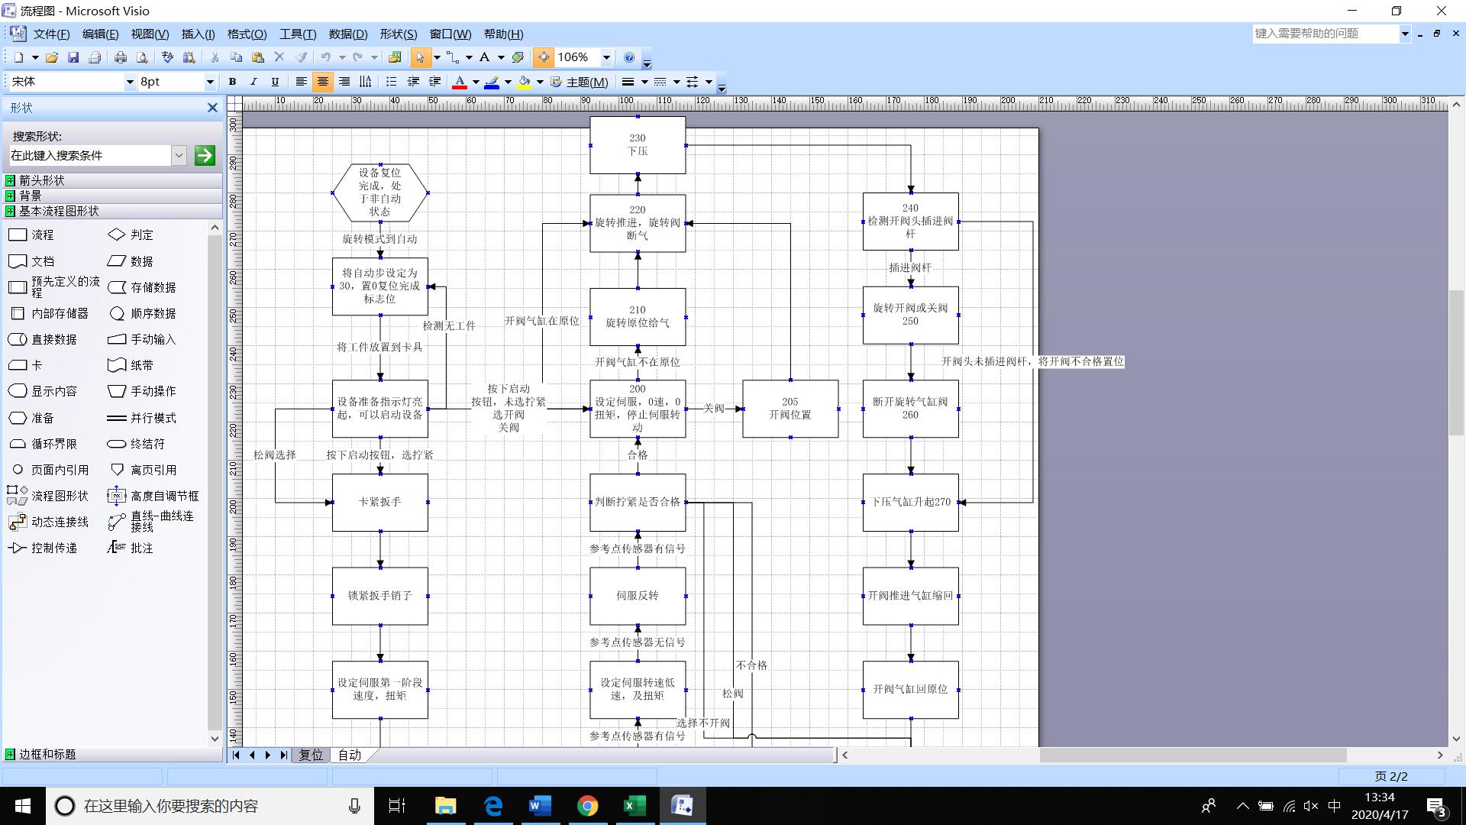This screenshot has height=825, width=1466.
Task: Click the red font color swatch
Action: tap(460, 82)
